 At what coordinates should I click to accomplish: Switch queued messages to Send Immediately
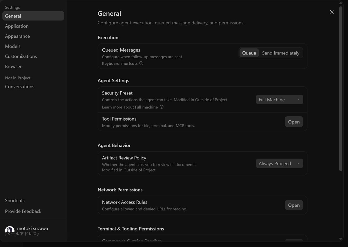point(281,53)
